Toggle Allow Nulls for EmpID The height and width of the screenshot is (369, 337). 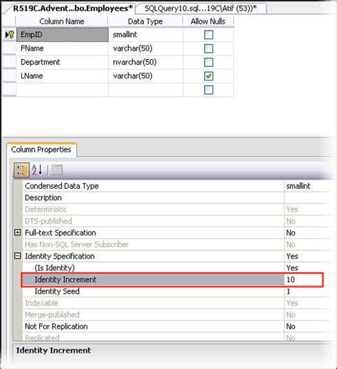(208, 35)
